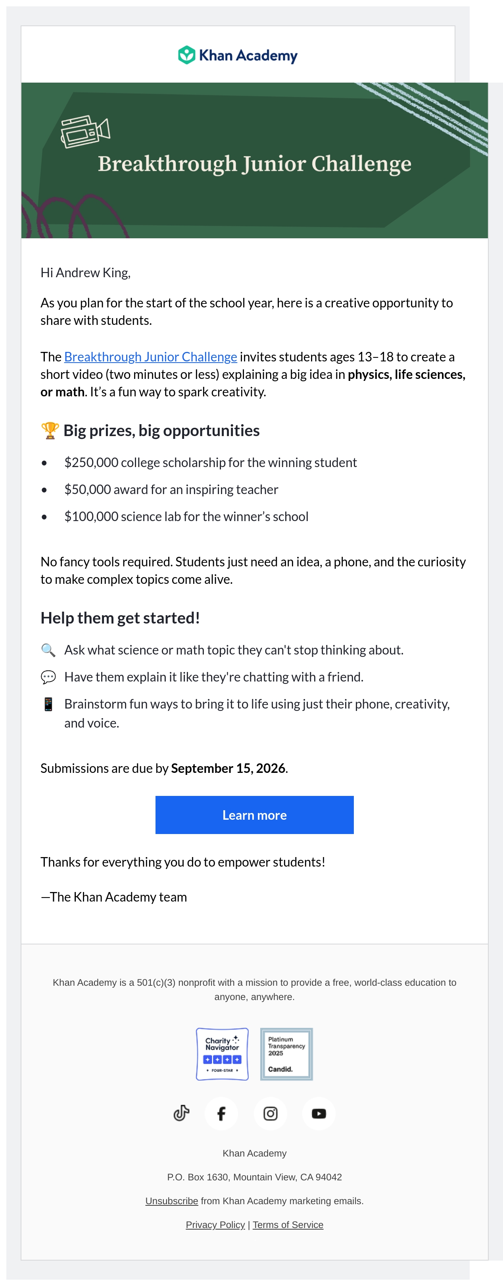Click the Learn more button
The height and width of the screenshot is (1286, 503).
(254, 815)
